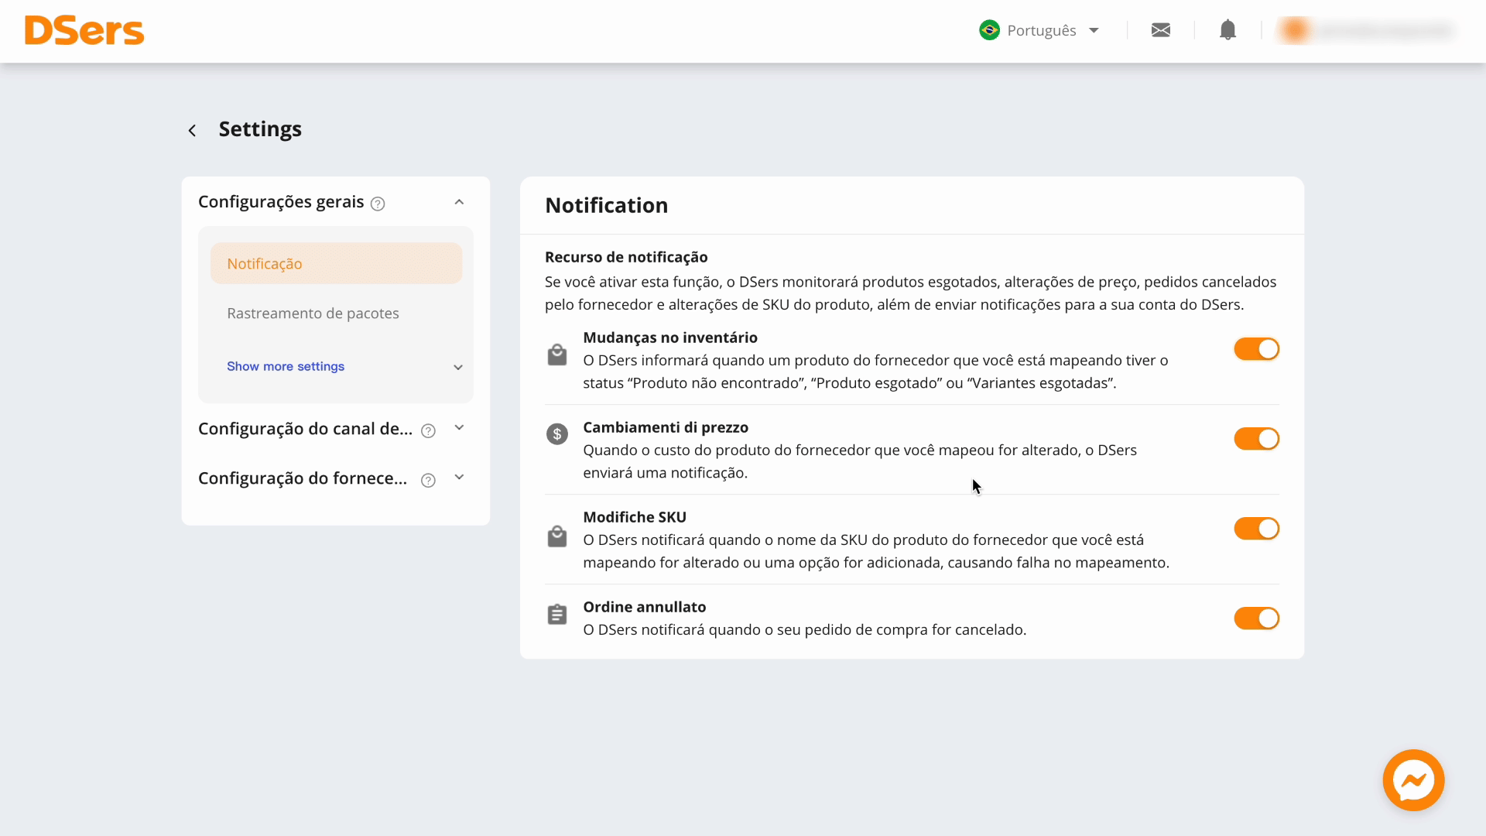Viewport: 1486px width, 836px height.
Task: Select Notificação in the settings menu
Action: (x=336, y=264)
